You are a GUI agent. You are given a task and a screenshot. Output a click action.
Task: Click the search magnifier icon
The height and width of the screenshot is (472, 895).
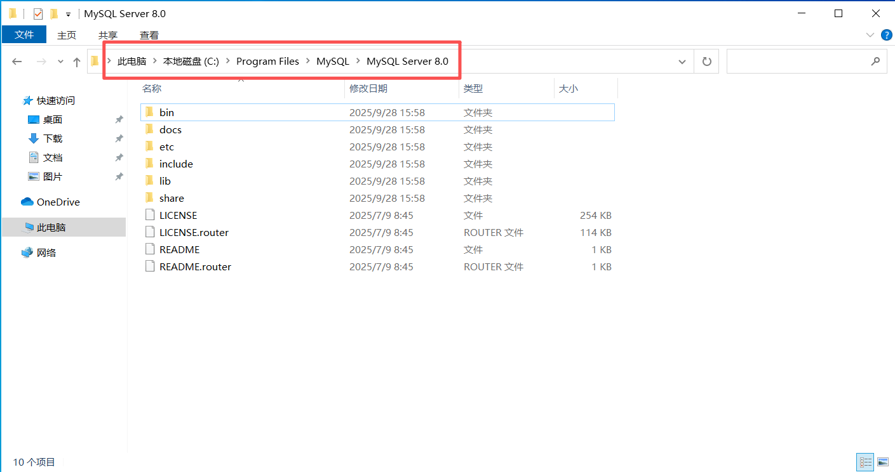(875, 62)
